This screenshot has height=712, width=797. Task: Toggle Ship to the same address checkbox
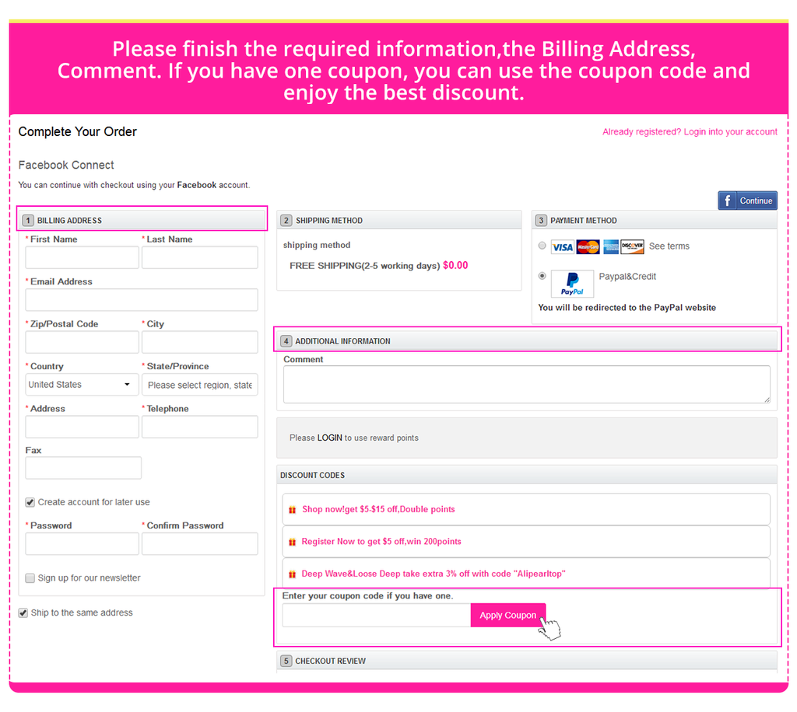pyautogui.click(x=23, y=613)
